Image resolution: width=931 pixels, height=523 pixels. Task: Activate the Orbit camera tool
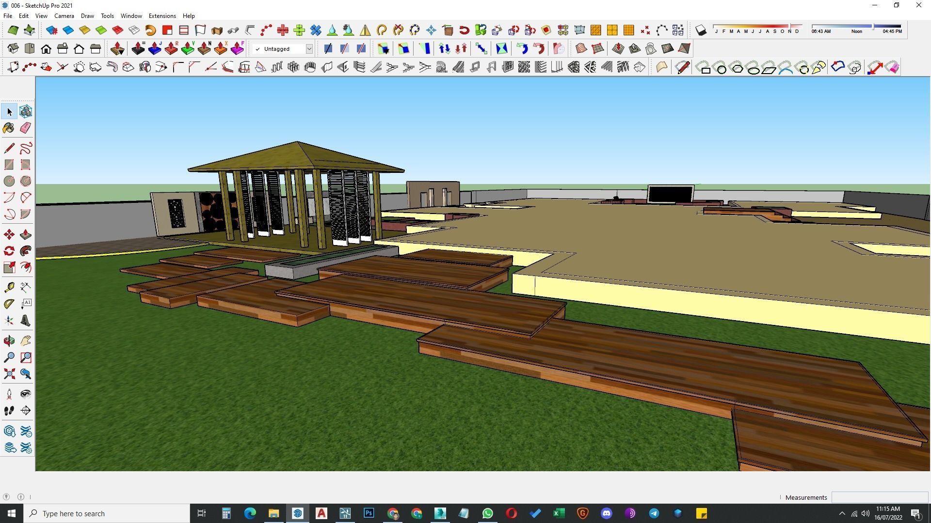(x=9, y=341)
